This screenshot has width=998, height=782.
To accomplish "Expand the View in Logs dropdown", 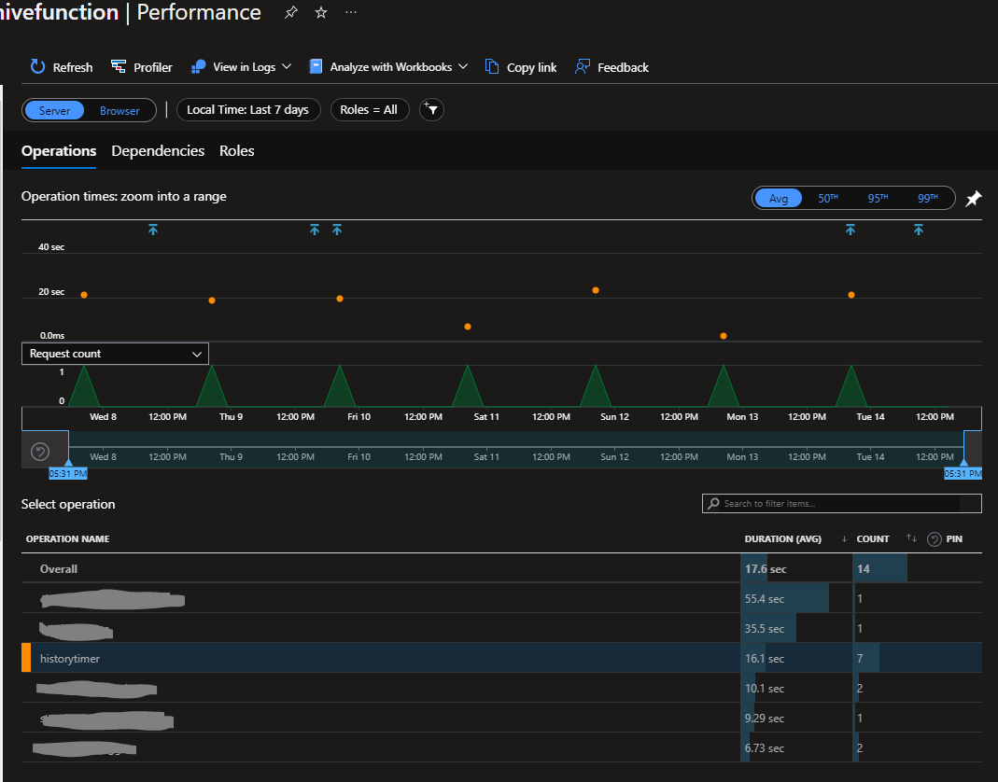I will (x=287, y=66).
